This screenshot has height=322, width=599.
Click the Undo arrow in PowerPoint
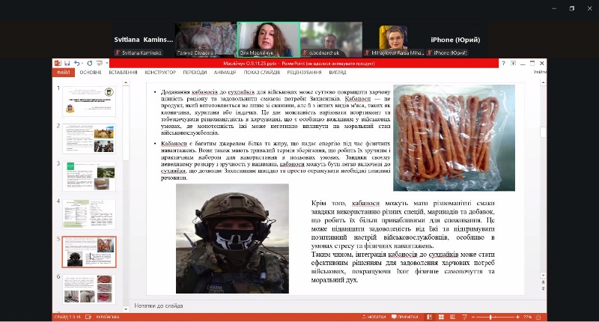[x=78, y=63]
